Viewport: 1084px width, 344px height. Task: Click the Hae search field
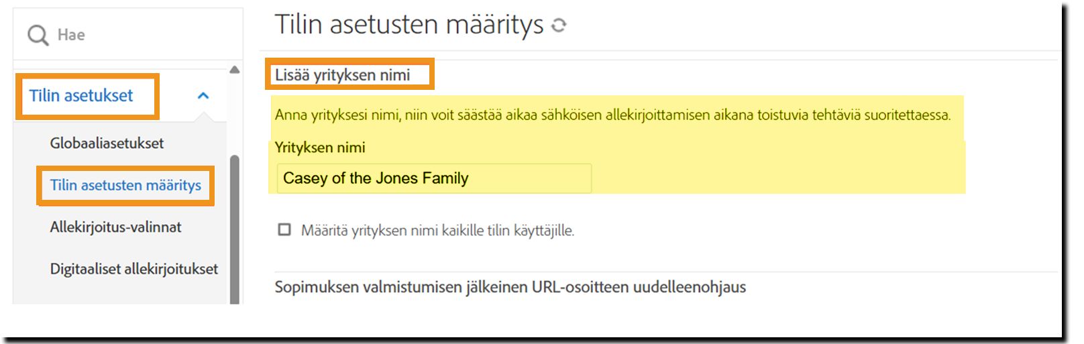(x=134, y=35)
